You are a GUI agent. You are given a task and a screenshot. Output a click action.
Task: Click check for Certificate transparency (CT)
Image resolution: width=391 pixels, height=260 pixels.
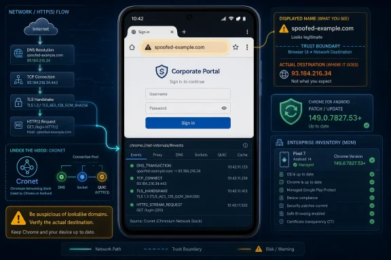[x=372, y=221]
